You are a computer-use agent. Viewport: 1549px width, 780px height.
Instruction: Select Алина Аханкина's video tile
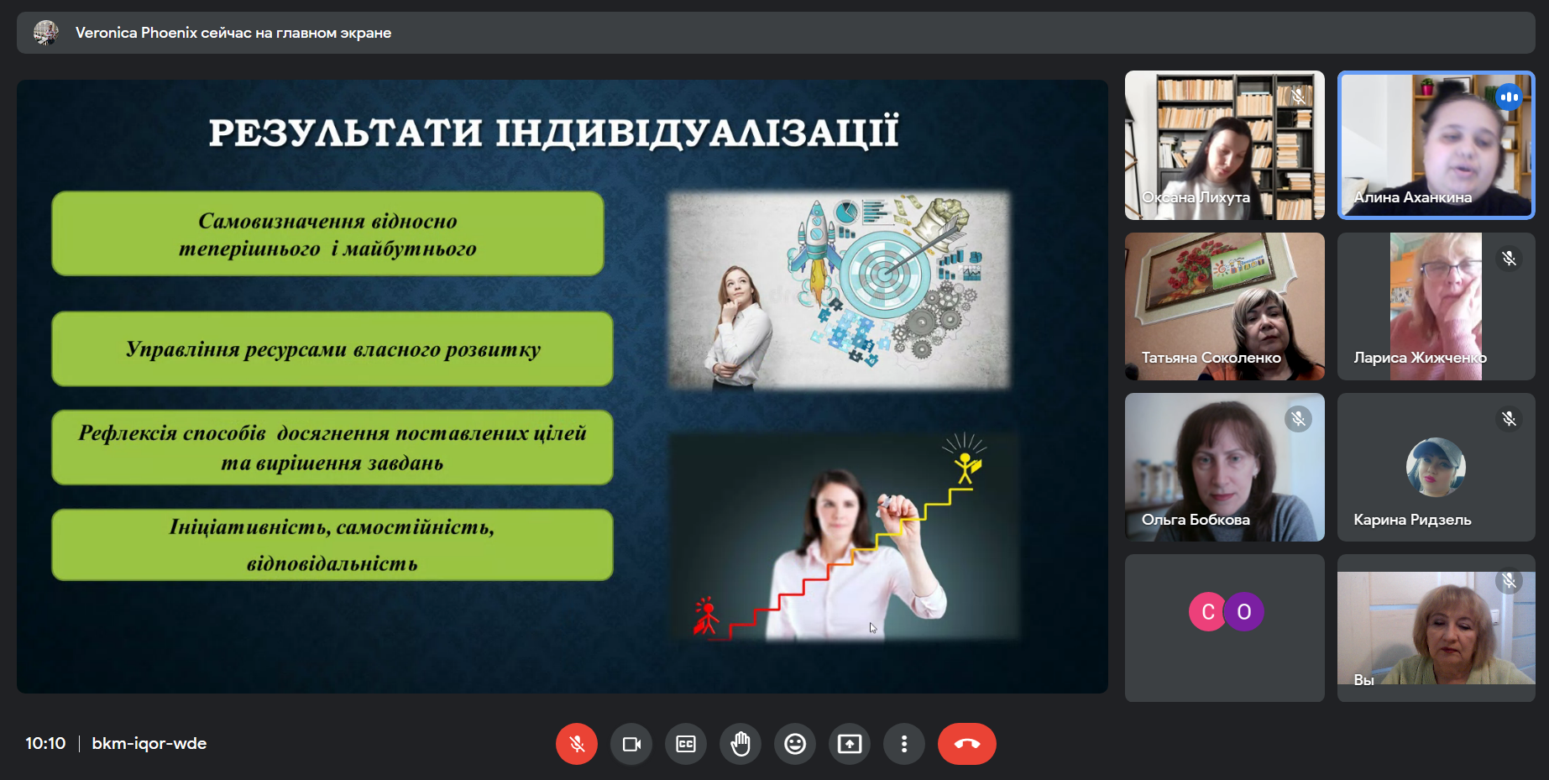(x=1436, y=144)
